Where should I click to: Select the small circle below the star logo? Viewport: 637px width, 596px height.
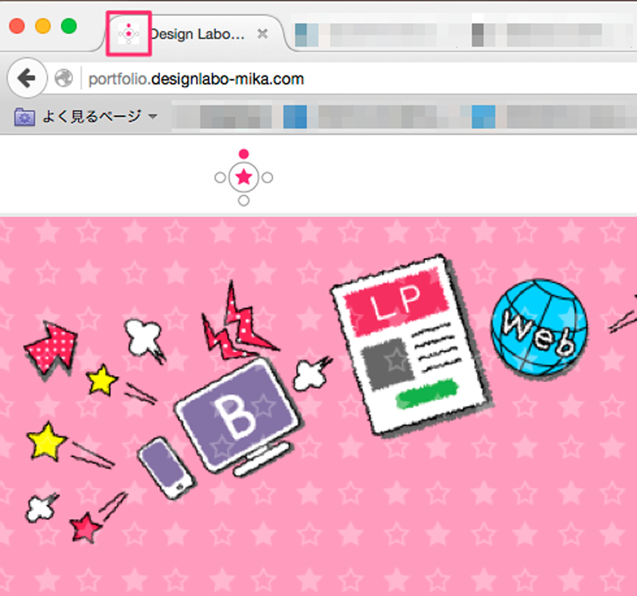click(244, 201)
